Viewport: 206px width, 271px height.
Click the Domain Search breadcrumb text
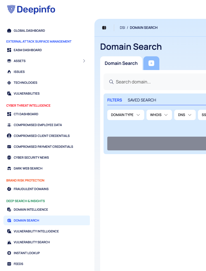pos(144,28)
